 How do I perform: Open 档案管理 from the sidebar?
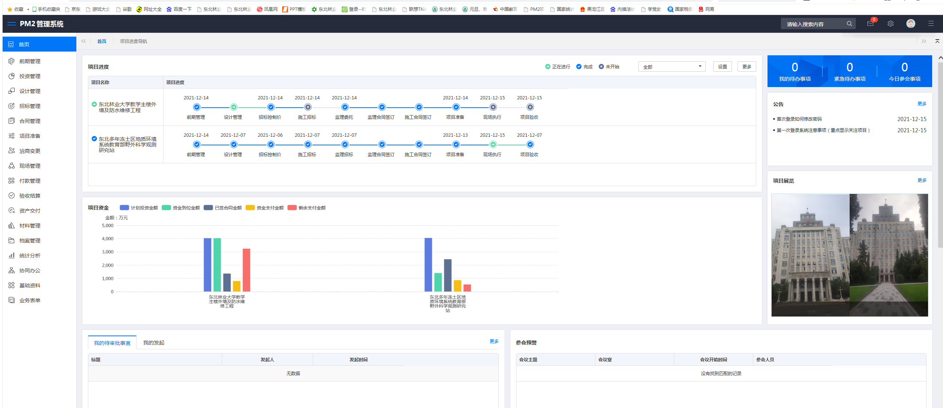30,241
